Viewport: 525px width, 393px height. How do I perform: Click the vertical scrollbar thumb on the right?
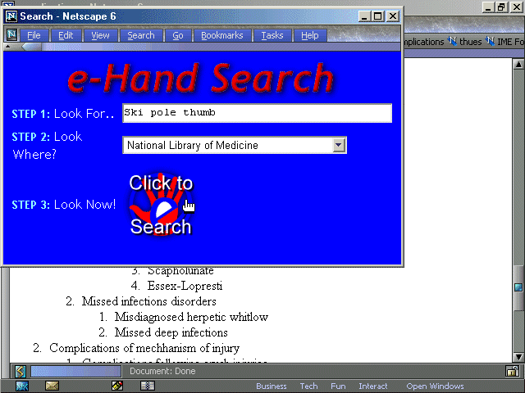click(x=518, y=287)
